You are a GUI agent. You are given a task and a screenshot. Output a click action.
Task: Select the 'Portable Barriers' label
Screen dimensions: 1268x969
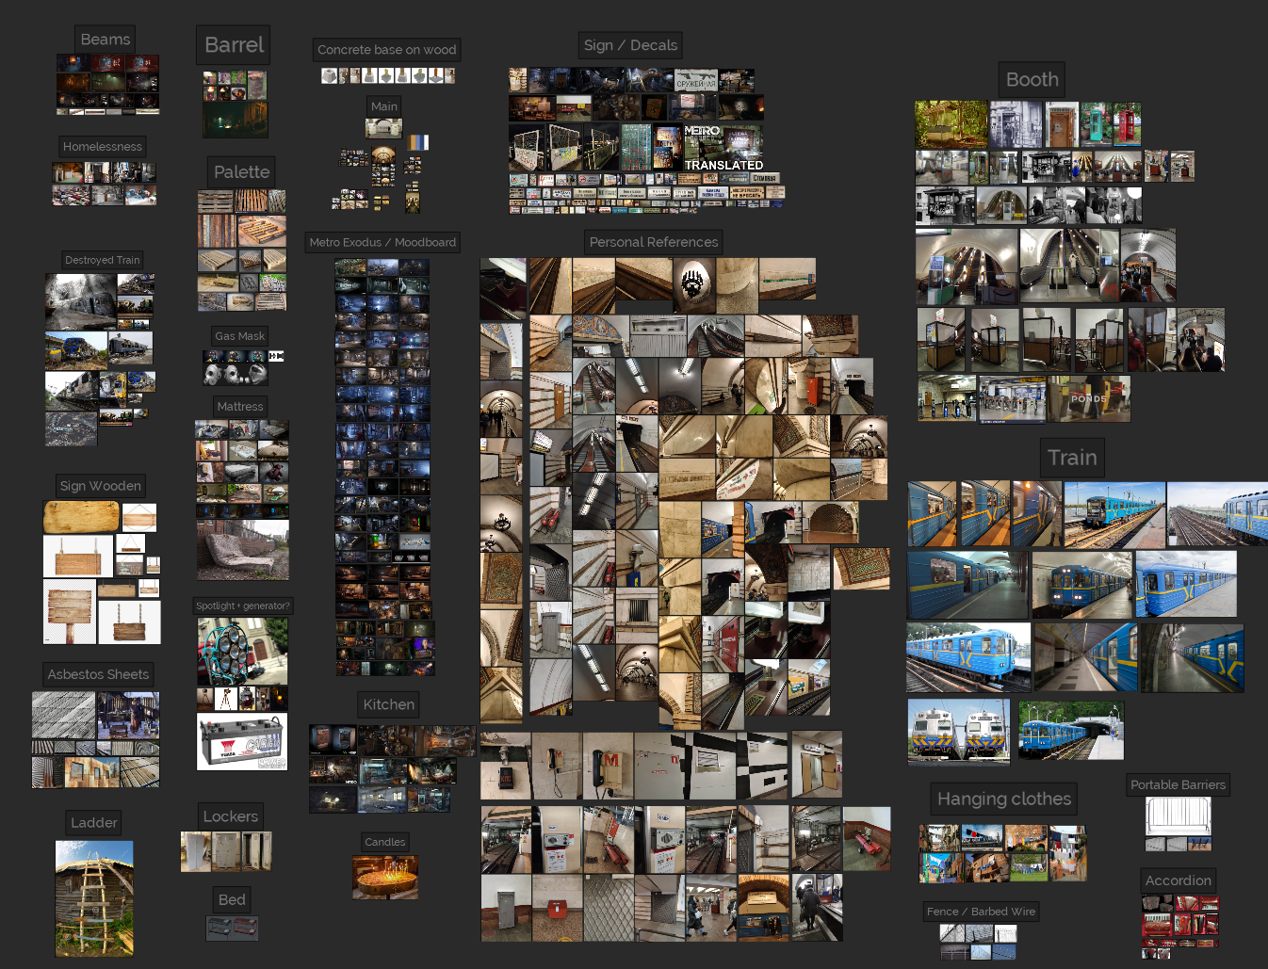(x=1179, y=784)
